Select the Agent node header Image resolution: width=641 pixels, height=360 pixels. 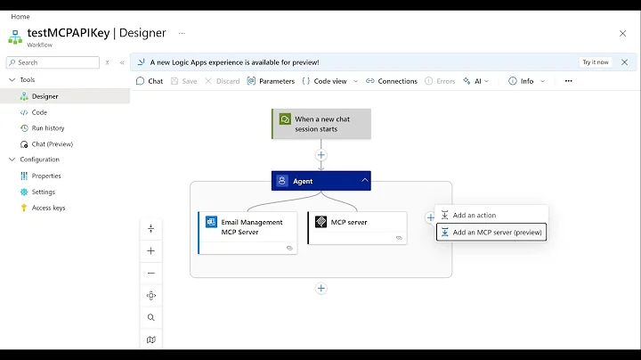[321, 181]
